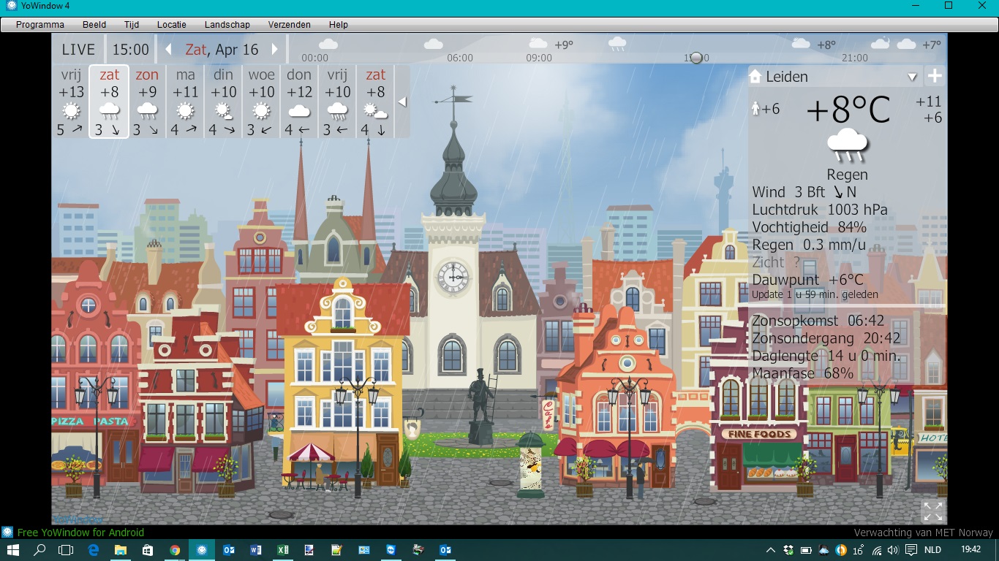Go to the next day arrow
This screenshot has height=561, width=999.
275,50
